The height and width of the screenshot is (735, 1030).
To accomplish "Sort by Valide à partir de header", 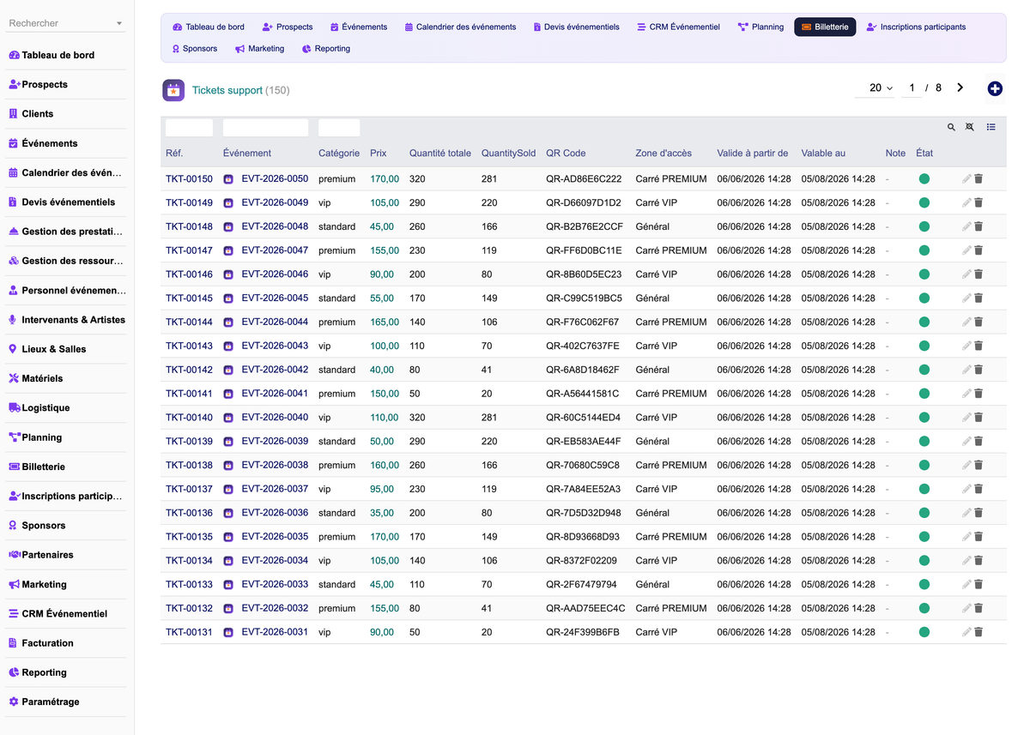I will (x=753, y=154).
